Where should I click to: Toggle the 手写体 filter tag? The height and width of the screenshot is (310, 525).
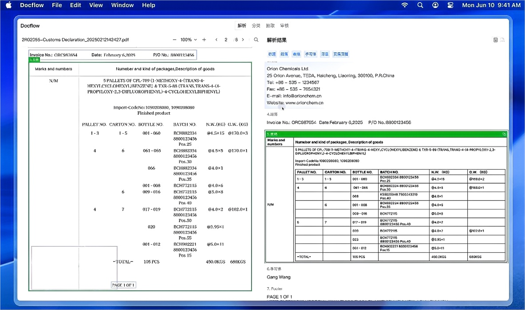coord(311,54)
